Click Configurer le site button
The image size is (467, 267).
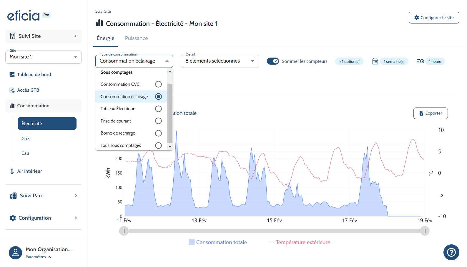(434, 18)
